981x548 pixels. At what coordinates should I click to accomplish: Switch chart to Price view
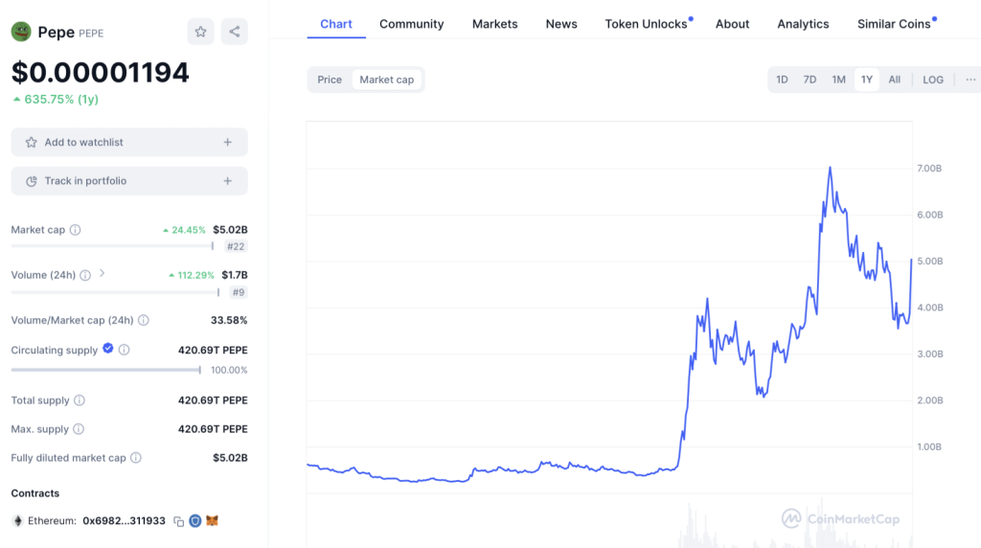coord(330,80)
